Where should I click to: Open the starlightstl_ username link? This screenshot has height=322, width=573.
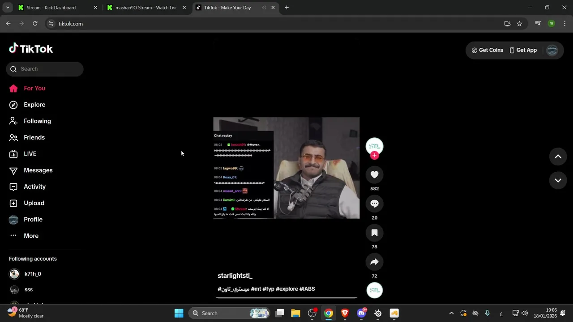click(235, 275)
